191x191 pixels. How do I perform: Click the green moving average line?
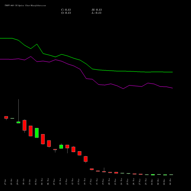[x=86, y=64]
